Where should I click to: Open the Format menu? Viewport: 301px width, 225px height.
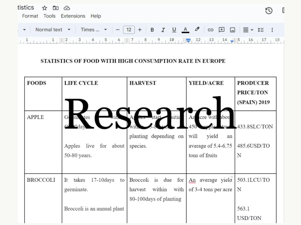[30, 16]
